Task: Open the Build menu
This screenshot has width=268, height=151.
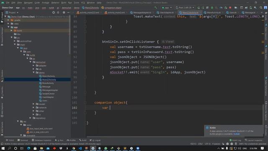Action: (x=64, y=3)
